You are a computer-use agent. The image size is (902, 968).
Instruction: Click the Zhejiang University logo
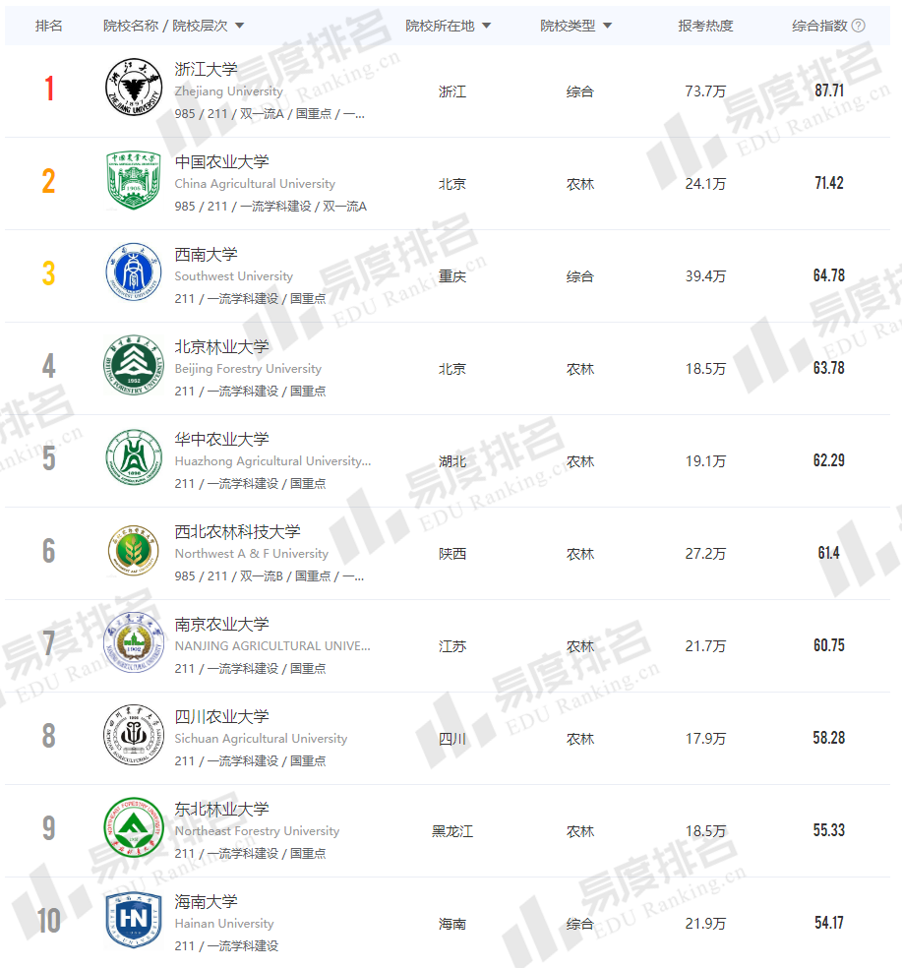coord(133,89)
